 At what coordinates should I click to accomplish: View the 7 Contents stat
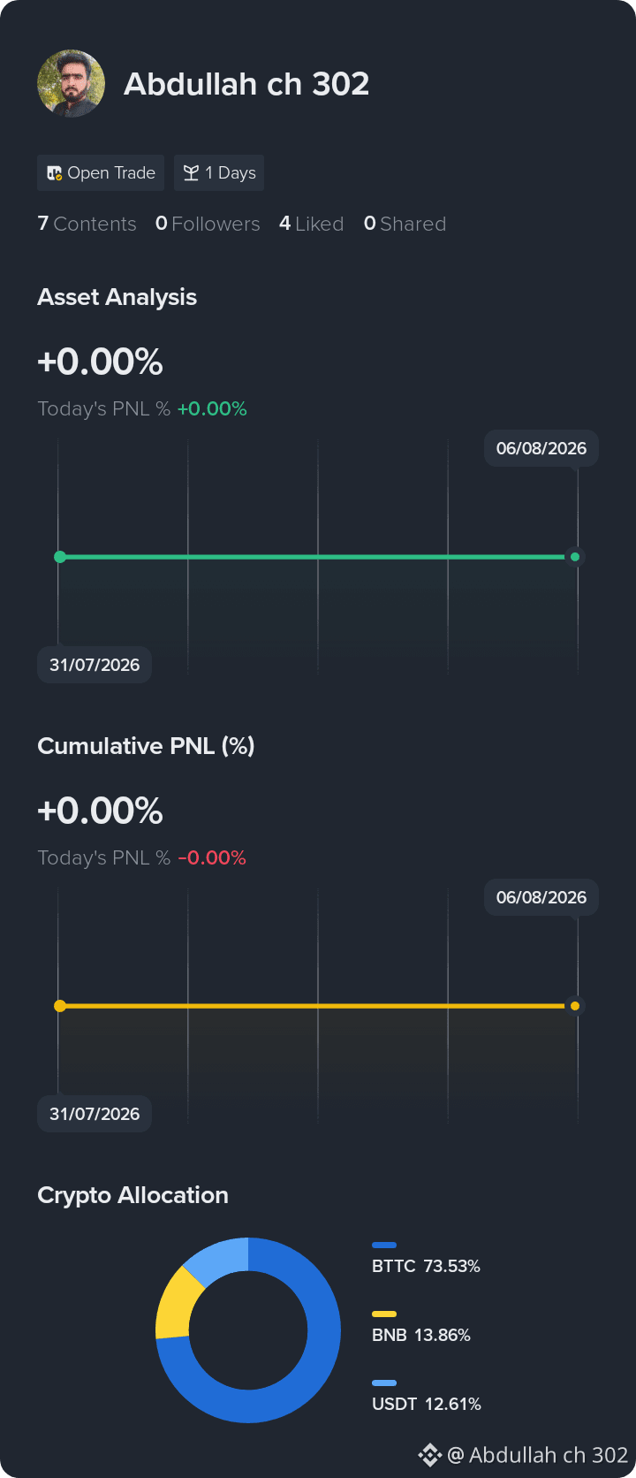(x=87, y=224)
